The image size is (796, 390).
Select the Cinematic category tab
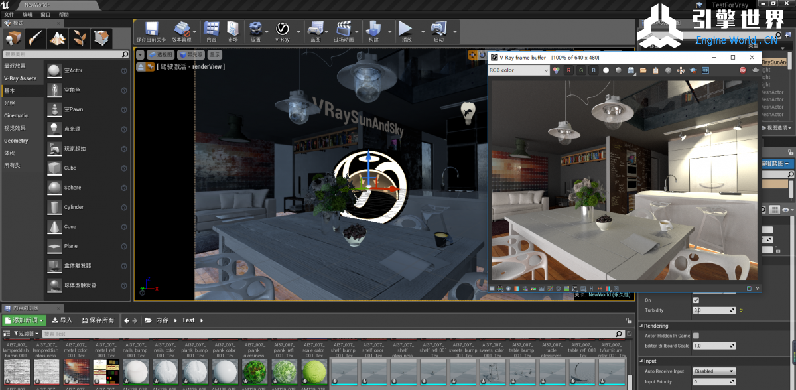(x=17, y=115)
